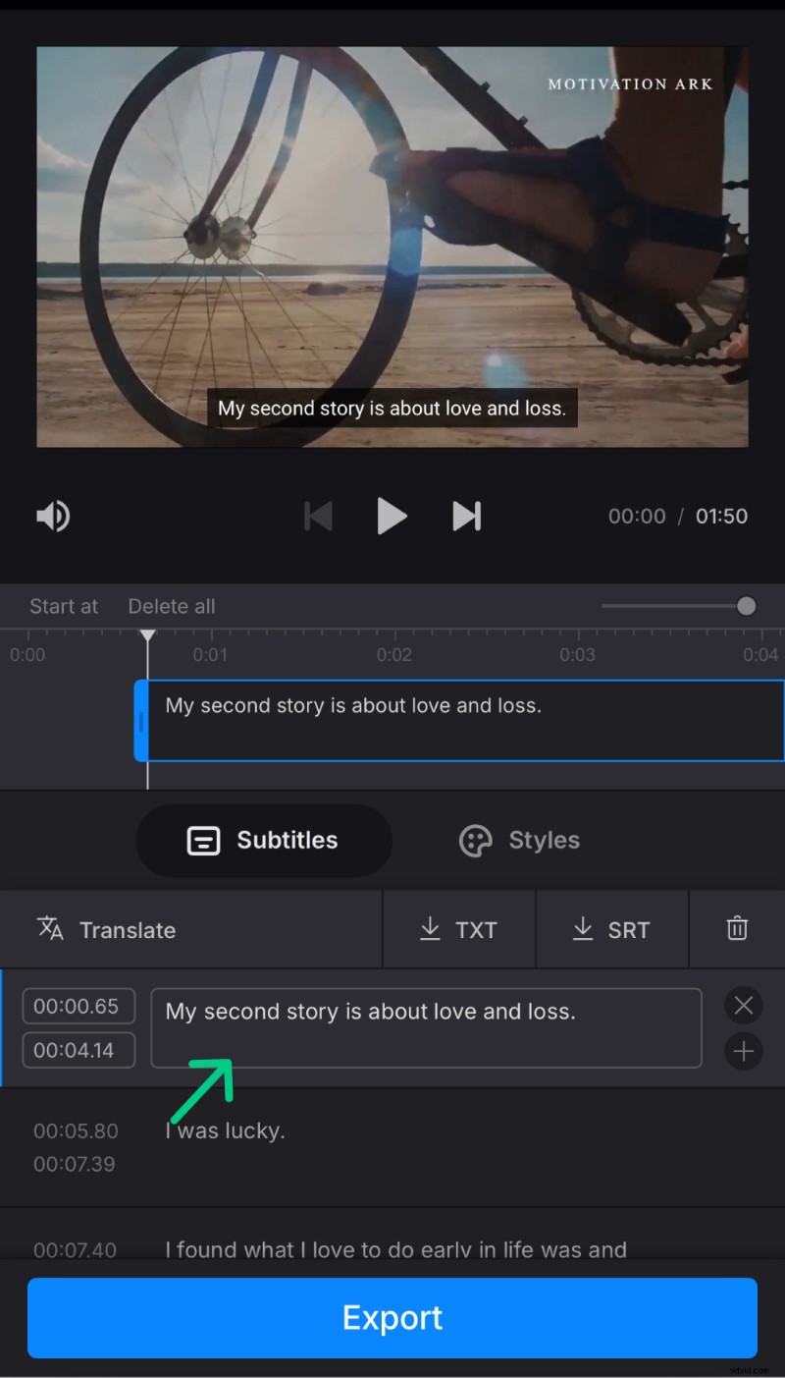Skip back to the previous subtitle
The height and width of the screenshot is (1378, 785).
pos(318,516)
